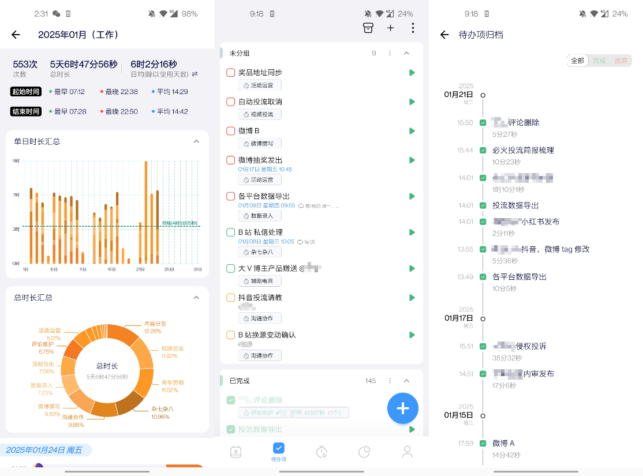Screen dimensions: 643x476
Task: Open the timer tab in bottom navigation
Action: tap(321, 452)
